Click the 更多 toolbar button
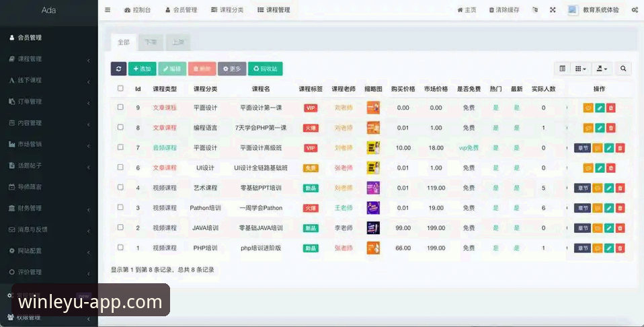 tap(232, 69)
